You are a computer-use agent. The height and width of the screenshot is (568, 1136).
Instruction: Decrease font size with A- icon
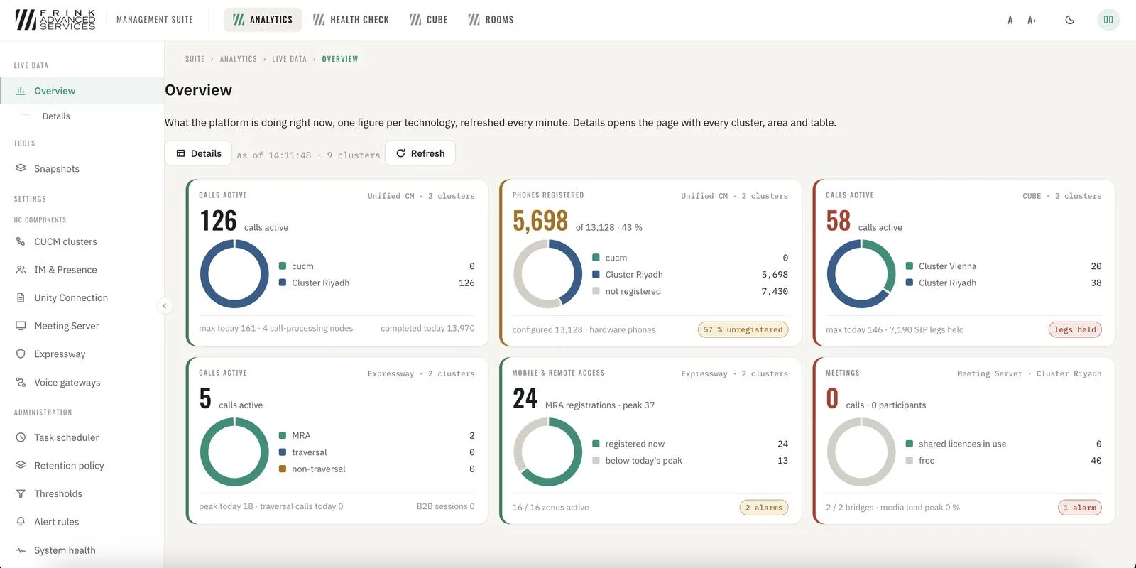point(1011,20)
